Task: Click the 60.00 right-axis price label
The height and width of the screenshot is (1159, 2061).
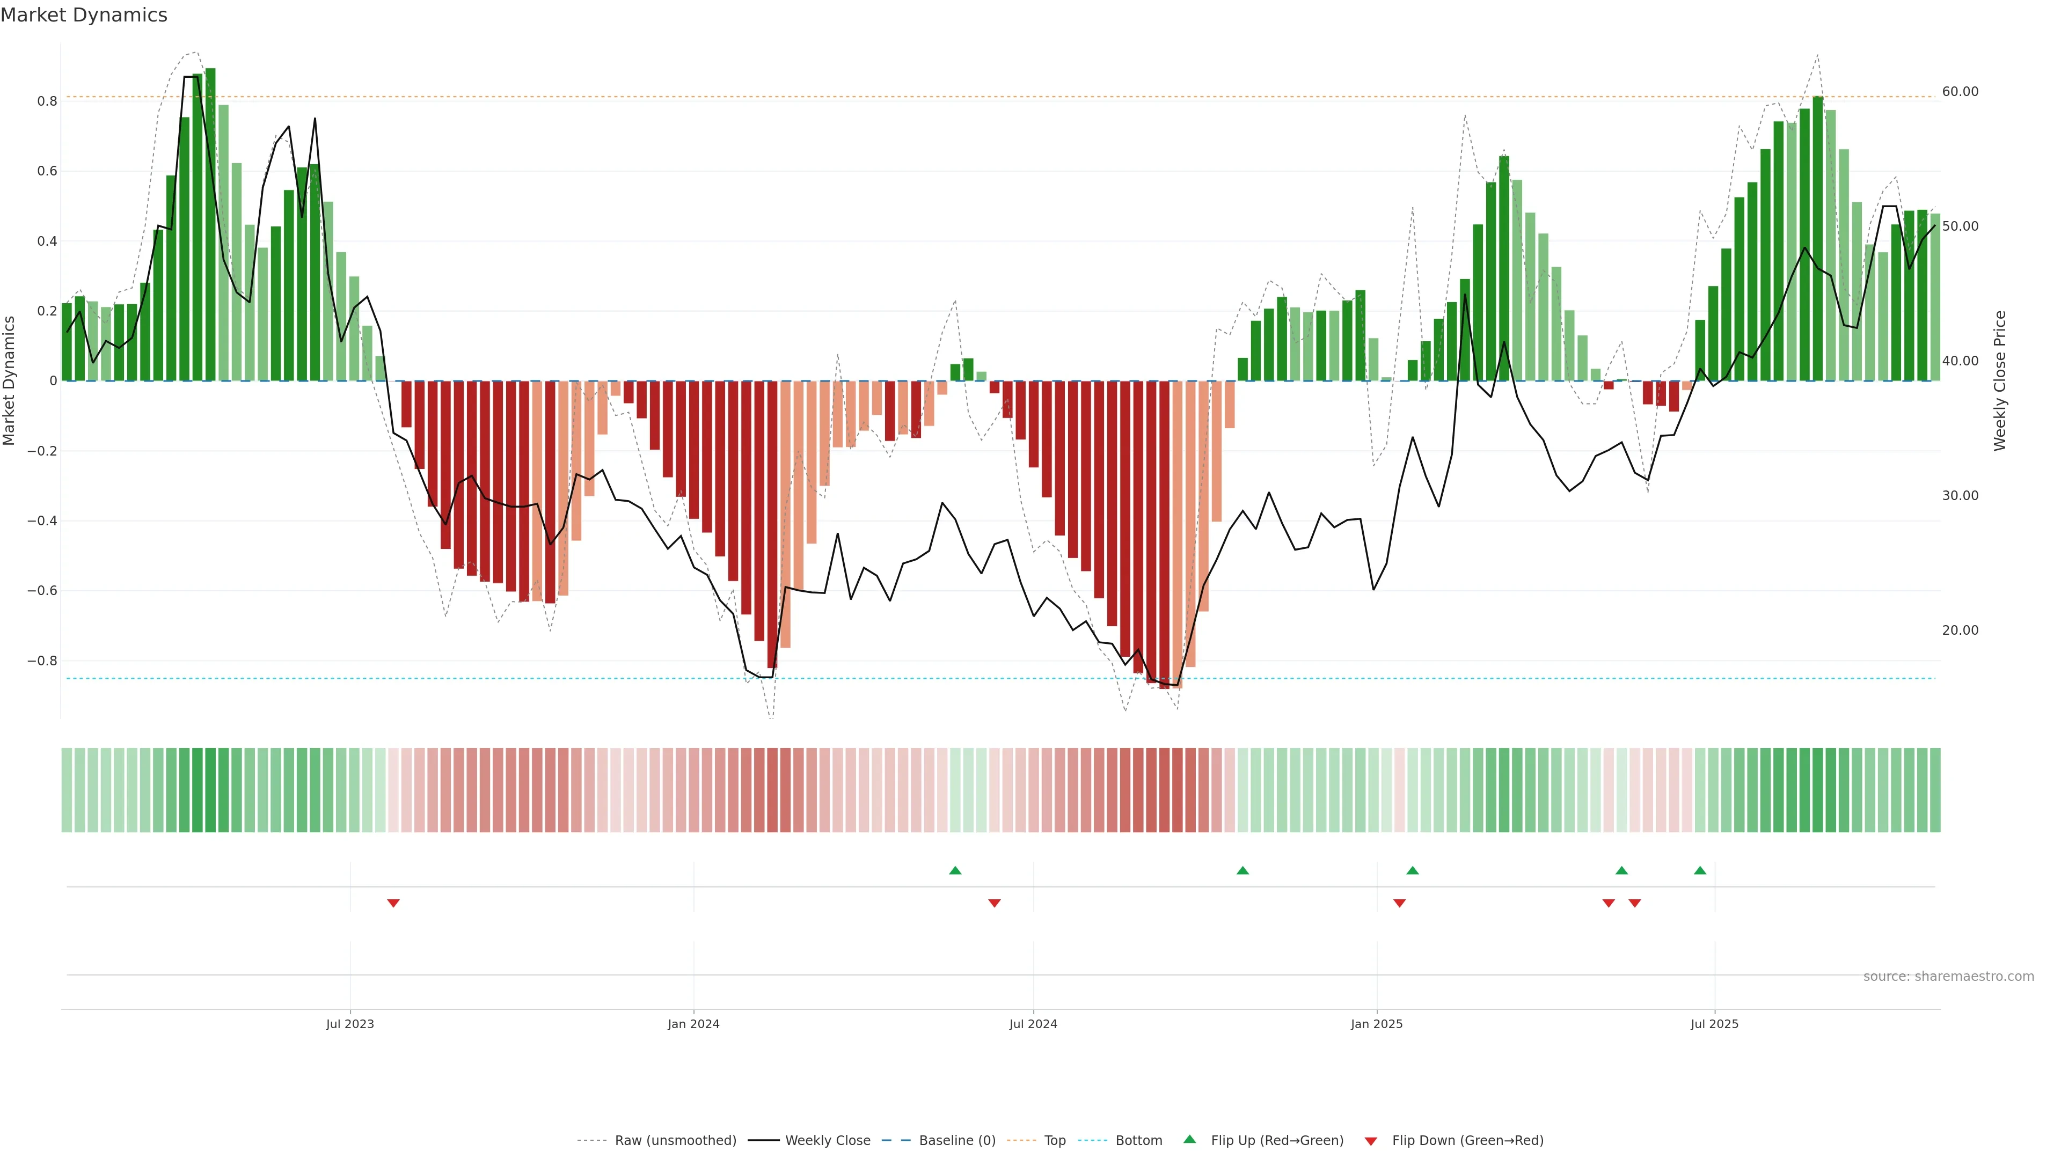Action: (1960, 92)
